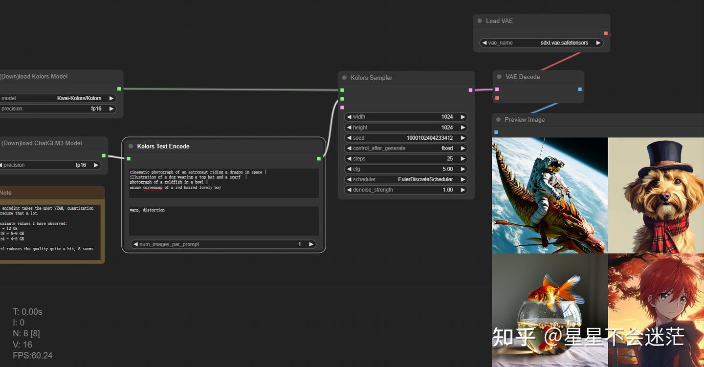Screen dimensions: 704x367
Task: Decrease cfg value with left arrow
Action: click(349, 169)
